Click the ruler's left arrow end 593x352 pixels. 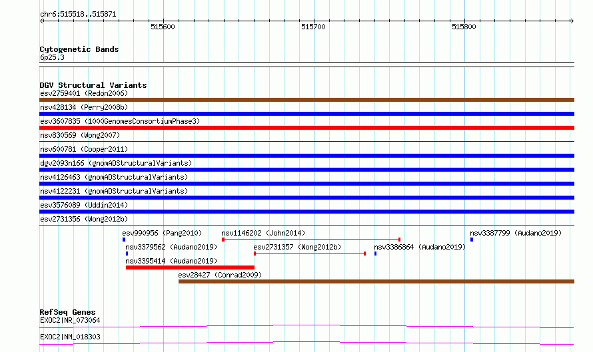pos(41,21)
